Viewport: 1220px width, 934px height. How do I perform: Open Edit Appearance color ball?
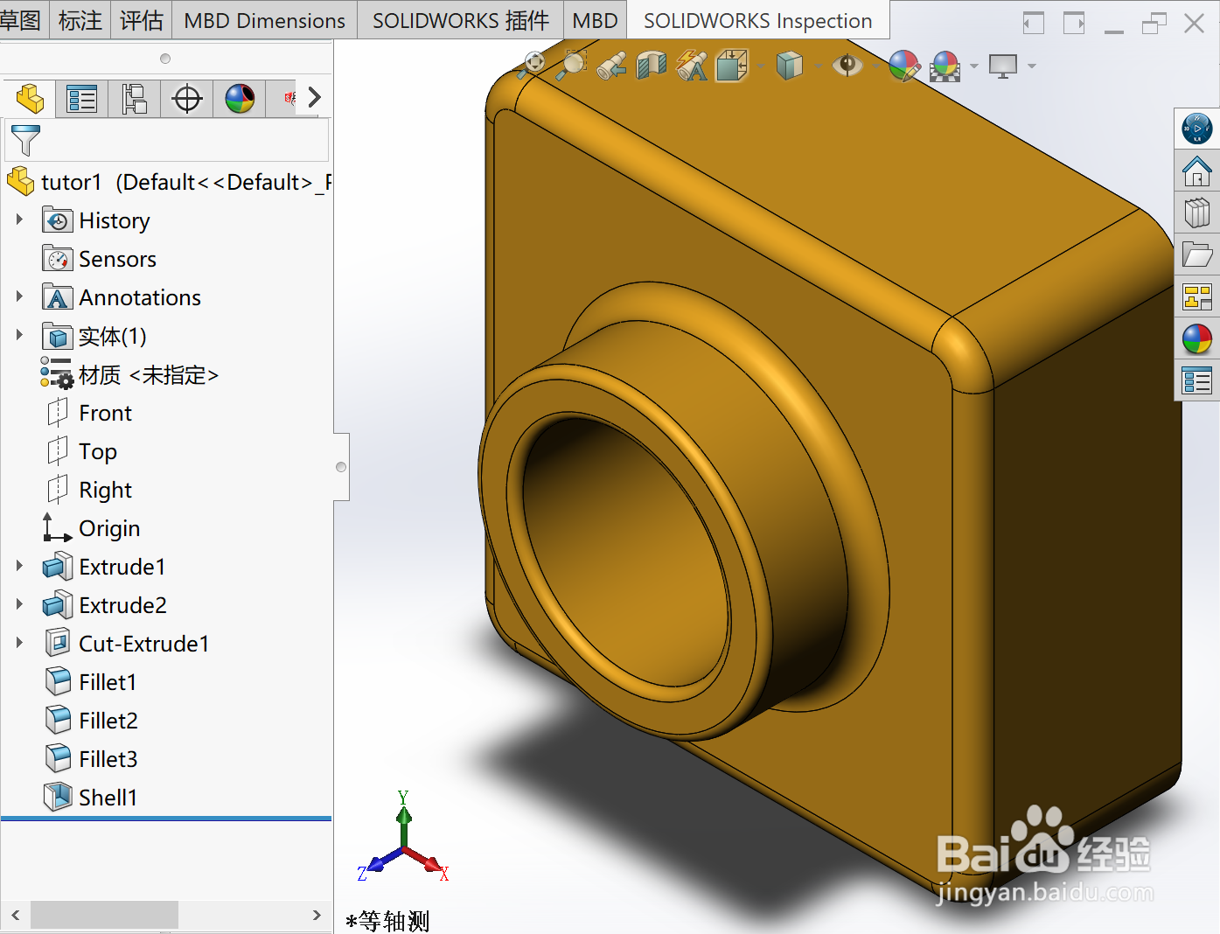tap(903, 66)
